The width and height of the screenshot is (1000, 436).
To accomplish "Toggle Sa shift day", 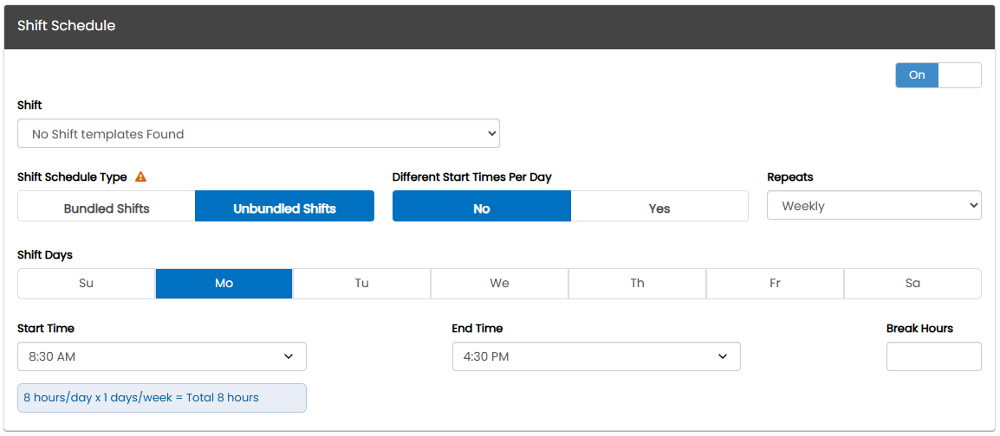I will click(912, 284).
